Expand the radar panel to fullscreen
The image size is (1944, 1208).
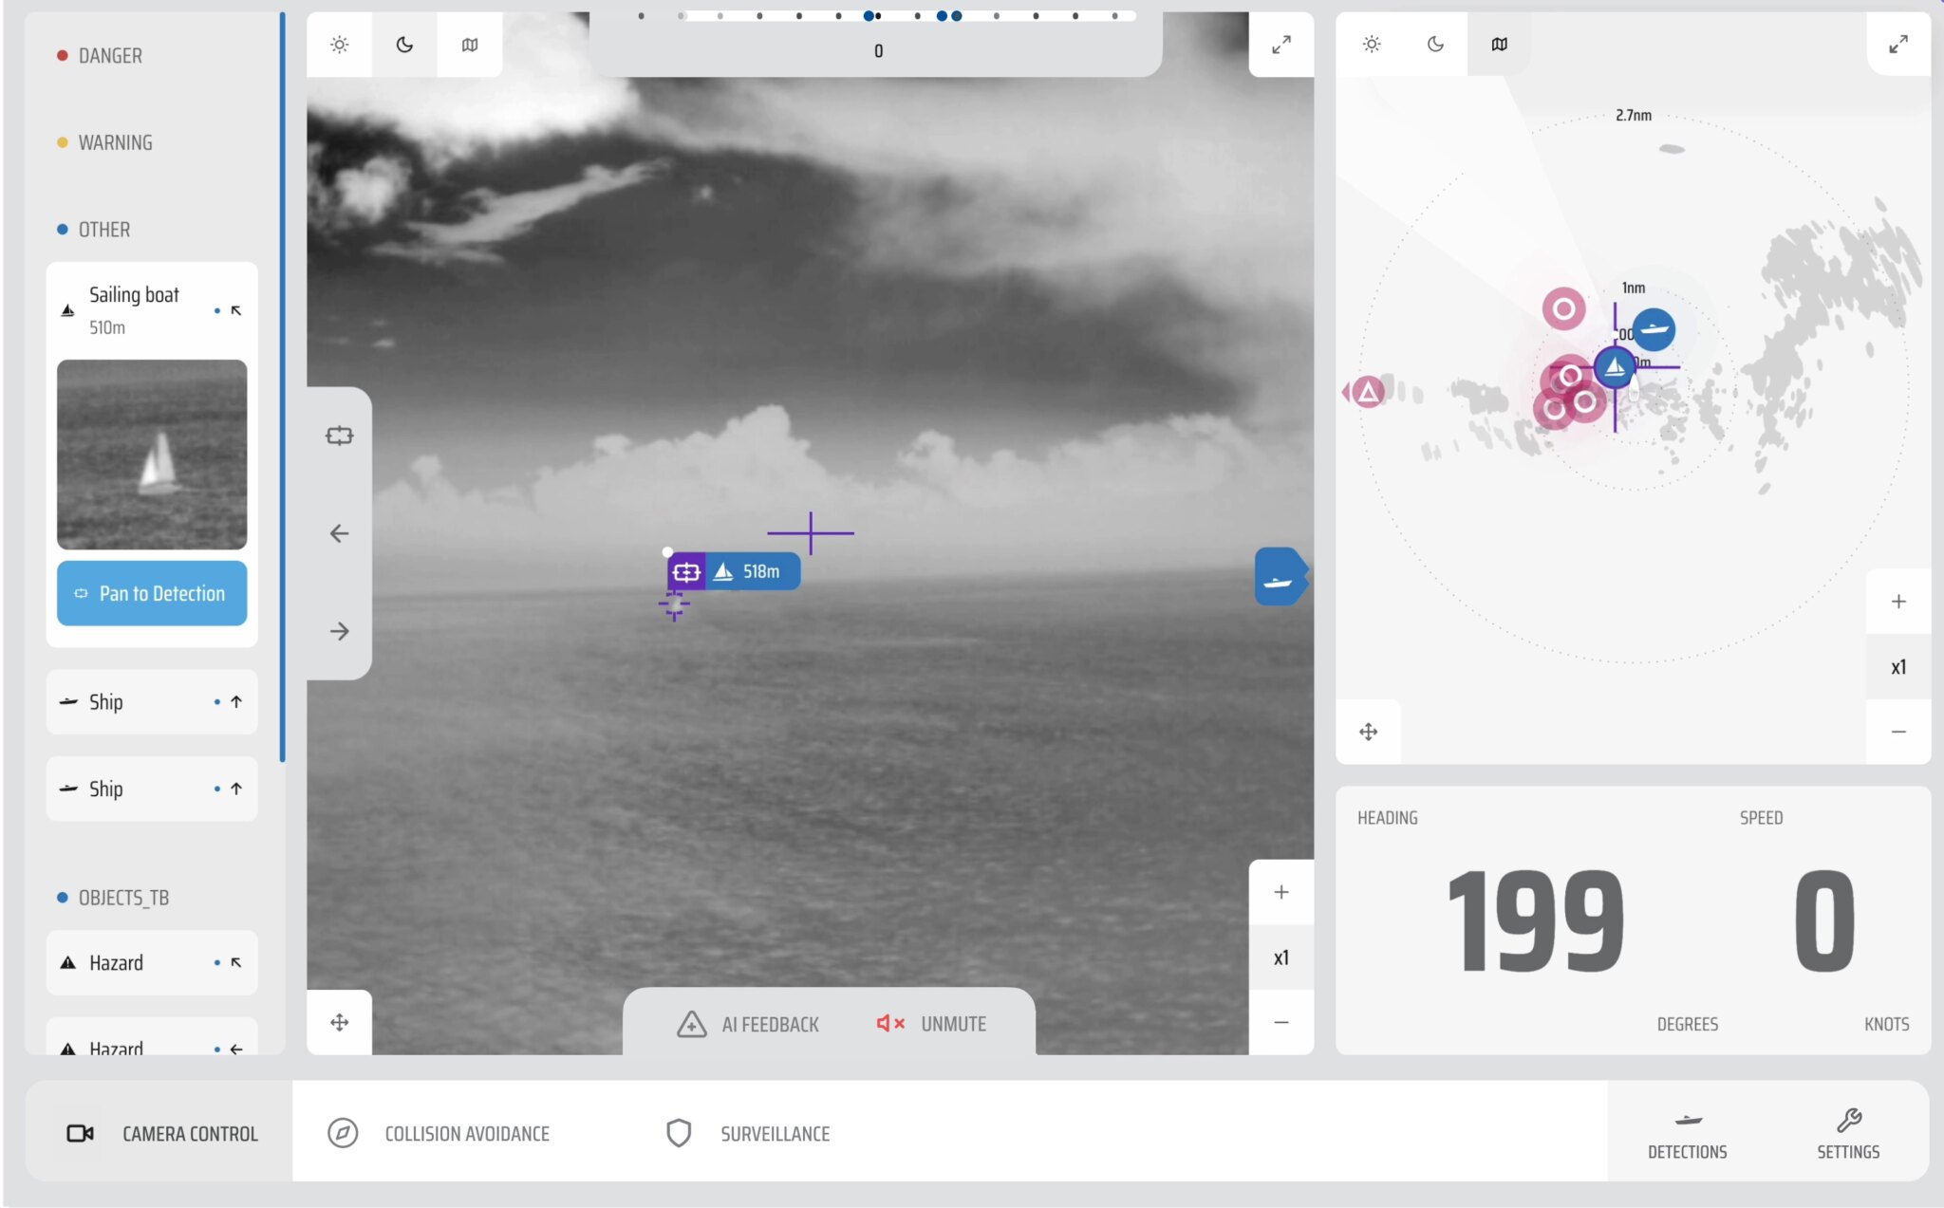[x=1897, y=44]
